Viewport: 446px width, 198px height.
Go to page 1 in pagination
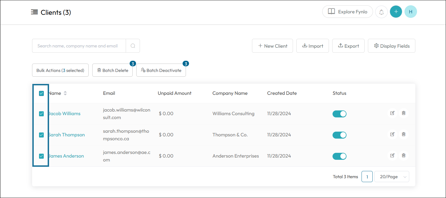coord(367,177)
